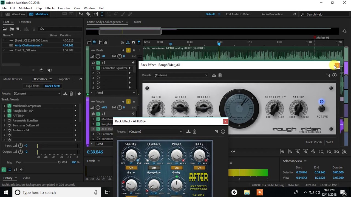Screen dimensions: 351x197
Task: Close the Rack Effect - AFTER.64 window
Action: tap(225, 121)
